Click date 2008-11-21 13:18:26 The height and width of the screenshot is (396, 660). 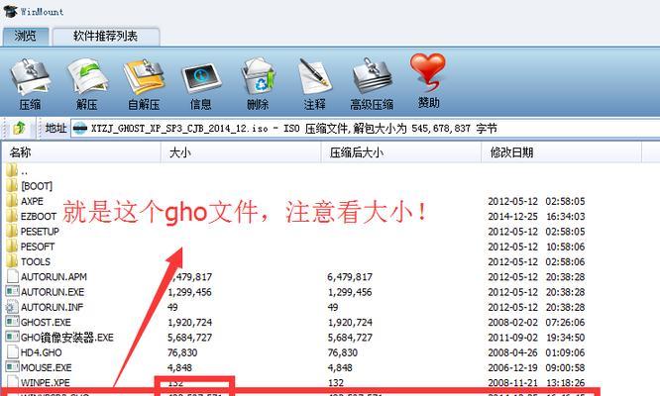(536, 382)
